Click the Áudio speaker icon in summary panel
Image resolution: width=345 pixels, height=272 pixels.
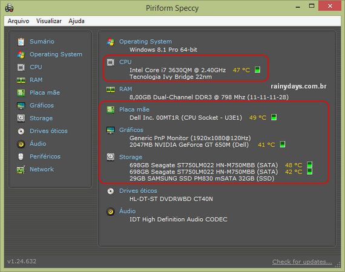click(x=110, y=212)
